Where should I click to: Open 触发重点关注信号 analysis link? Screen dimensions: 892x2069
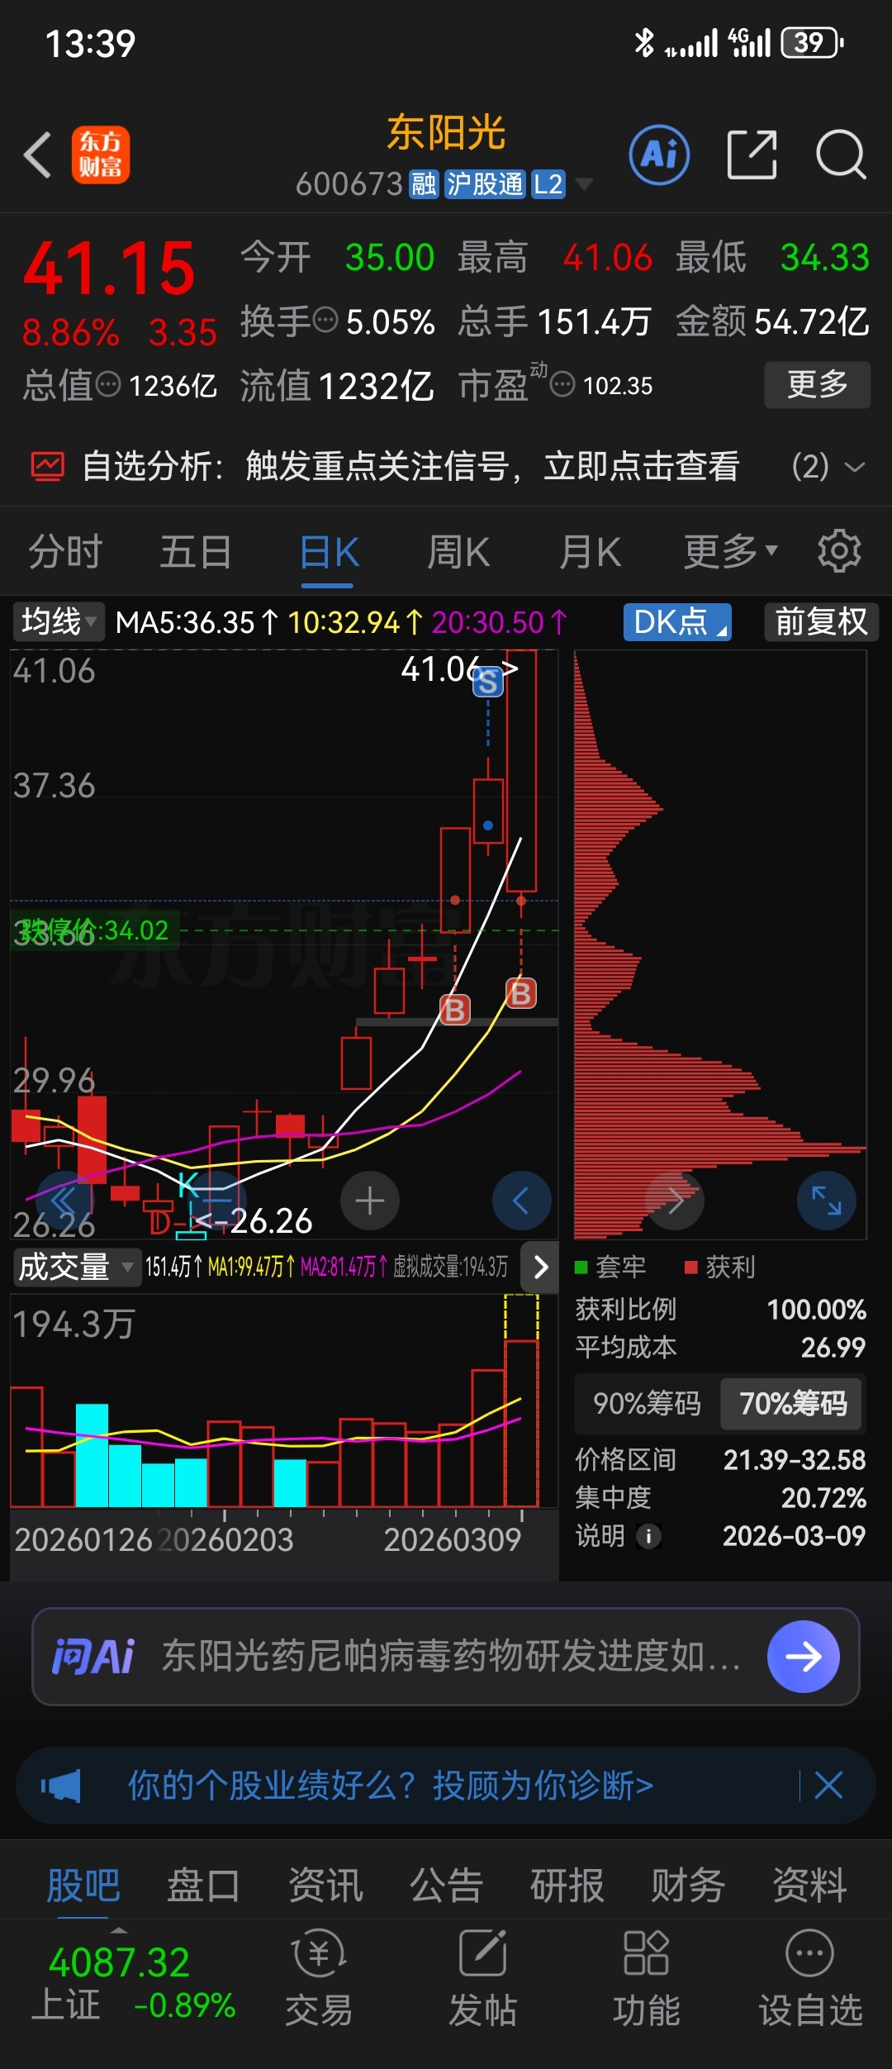click(492, 466)
